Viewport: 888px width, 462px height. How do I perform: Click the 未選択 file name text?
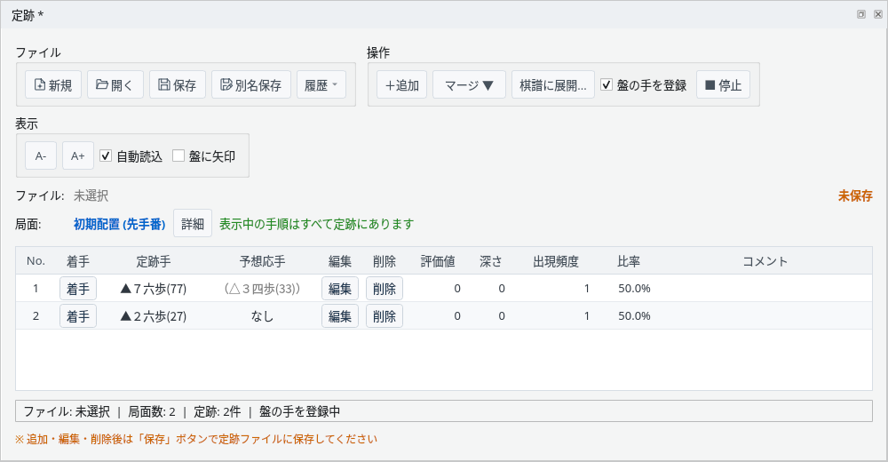pos(91,195)
